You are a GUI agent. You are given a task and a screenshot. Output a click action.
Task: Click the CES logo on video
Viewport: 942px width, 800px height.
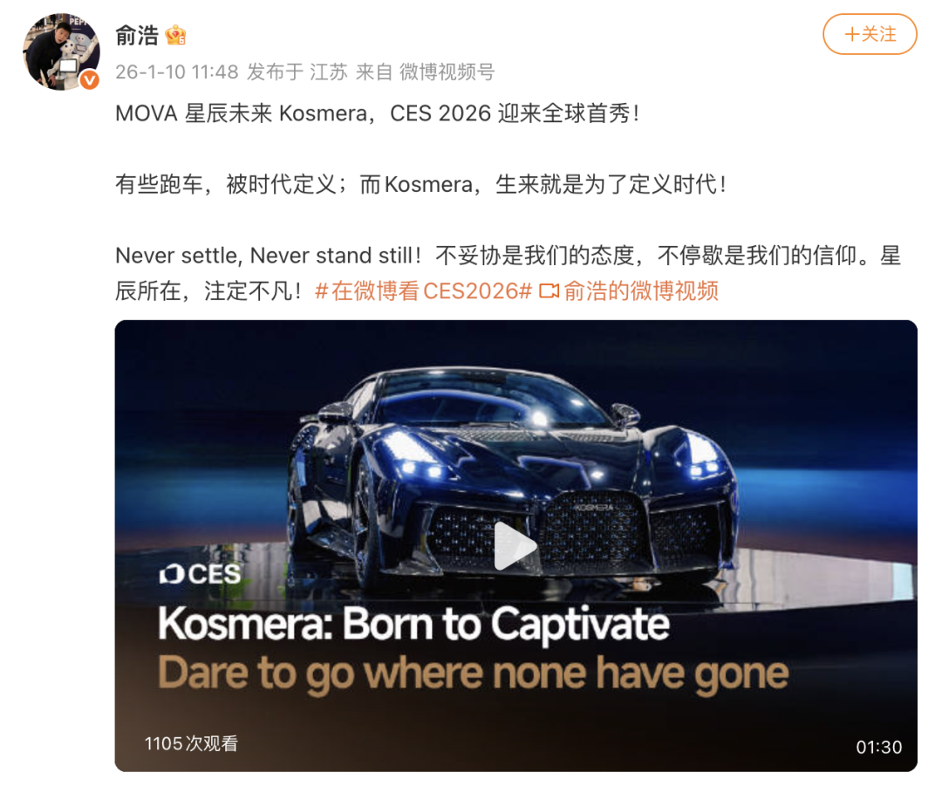click(200, 574)
